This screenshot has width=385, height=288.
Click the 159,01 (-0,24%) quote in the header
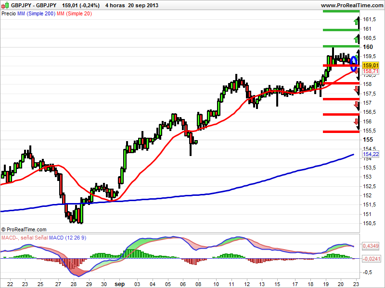[x=81, y=5]
